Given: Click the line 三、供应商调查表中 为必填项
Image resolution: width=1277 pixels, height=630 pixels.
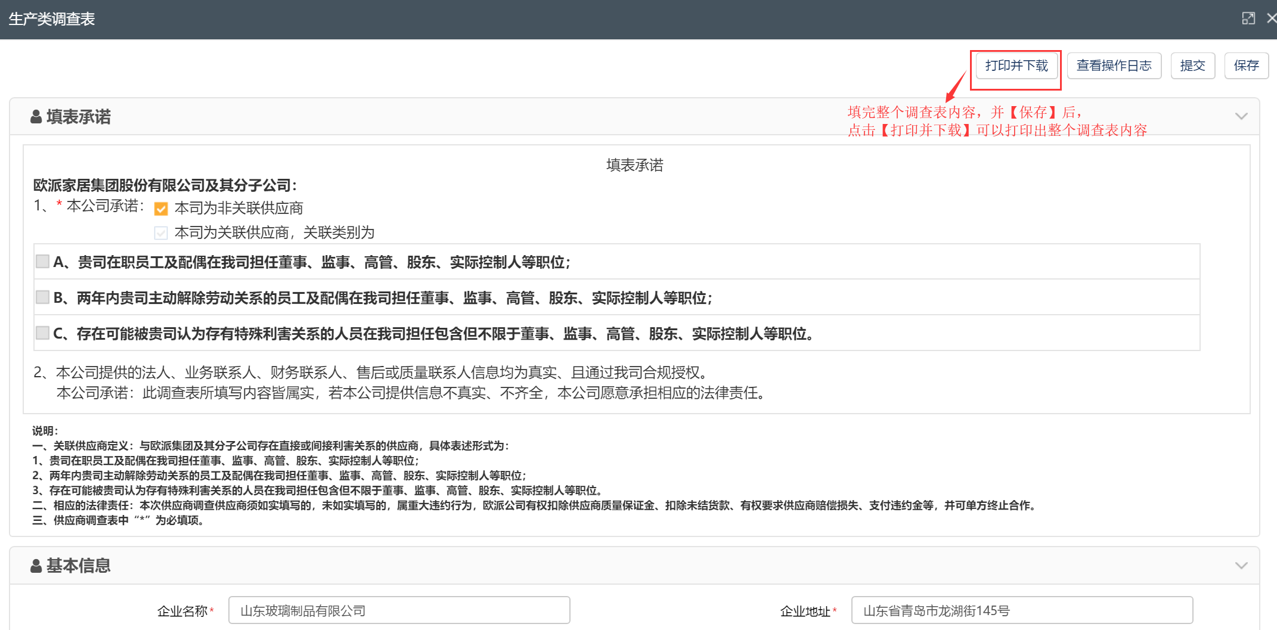Looking at the screenshot, I should 119,520.
